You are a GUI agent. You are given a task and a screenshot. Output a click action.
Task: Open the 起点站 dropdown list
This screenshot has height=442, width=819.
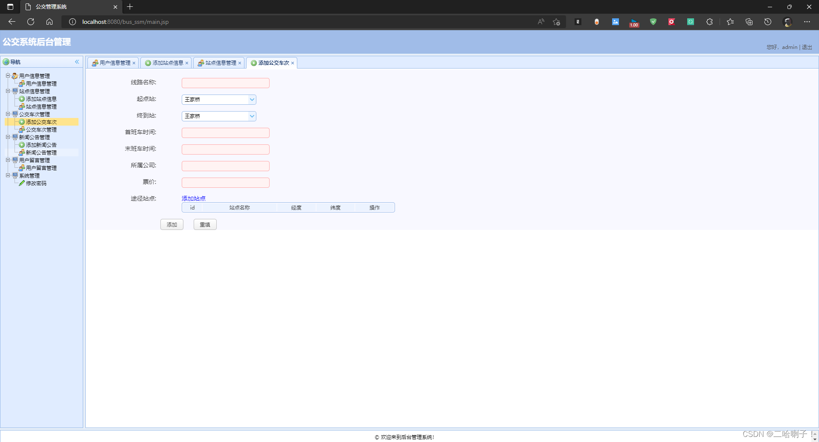[x=252, y=100]
